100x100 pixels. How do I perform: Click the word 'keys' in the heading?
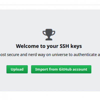[x=76, y=46]
